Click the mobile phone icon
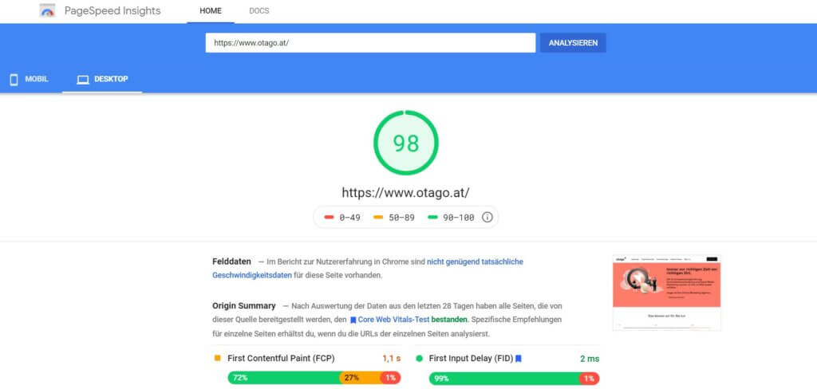 pos(14,80)
